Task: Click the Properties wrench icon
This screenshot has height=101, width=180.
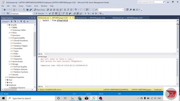Action: 130,10
